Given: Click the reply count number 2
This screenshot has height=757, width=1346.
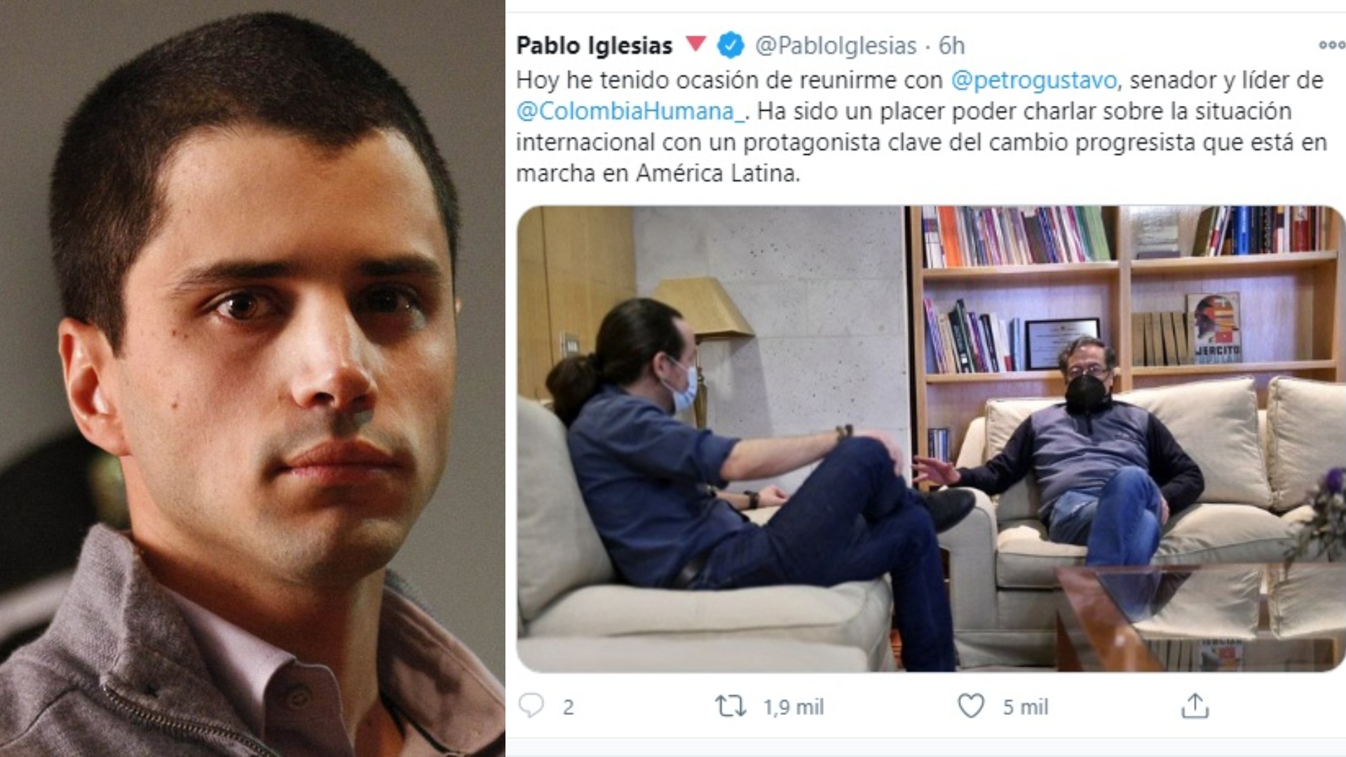Looking at the screenshot, I should [568, 707].
